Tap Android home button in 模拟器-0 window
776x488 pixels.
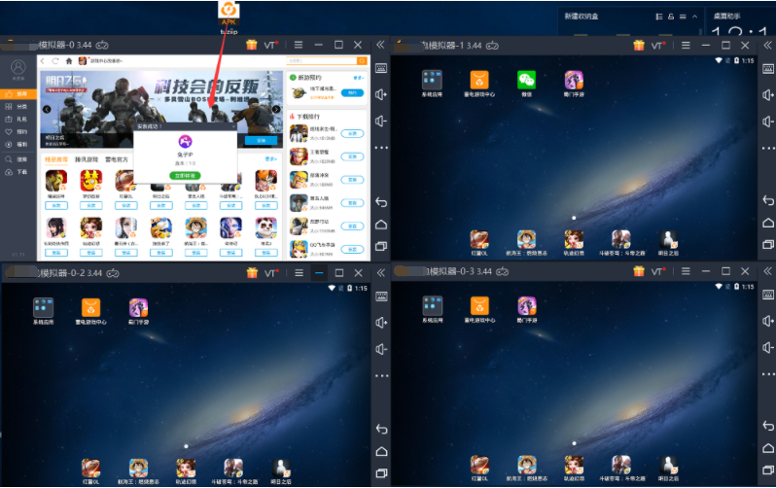coord(381,225)
